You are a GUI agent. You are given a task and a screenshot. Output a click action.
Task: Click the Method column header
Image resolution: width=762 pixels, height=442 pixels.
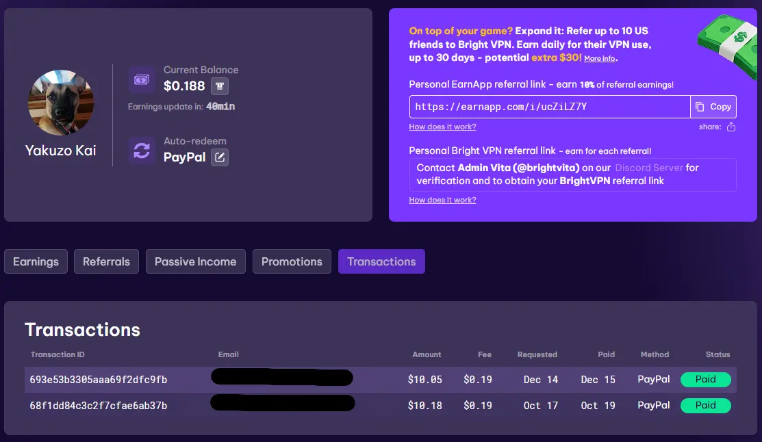(655, 354)
